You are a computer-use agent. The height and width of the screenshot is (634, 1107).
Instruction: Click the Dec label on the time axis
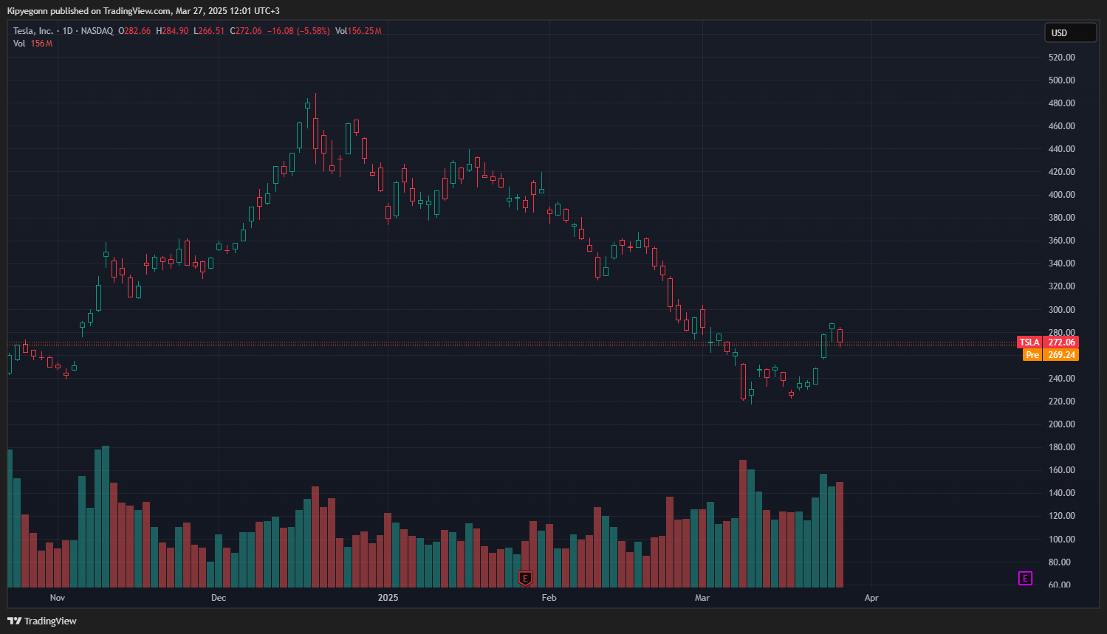[x=219, y=598]
